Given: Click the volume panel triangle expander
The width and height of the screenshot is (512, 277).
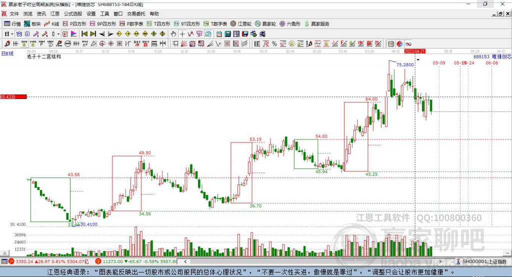Looking at the screenshot, I should pos(4,253).
